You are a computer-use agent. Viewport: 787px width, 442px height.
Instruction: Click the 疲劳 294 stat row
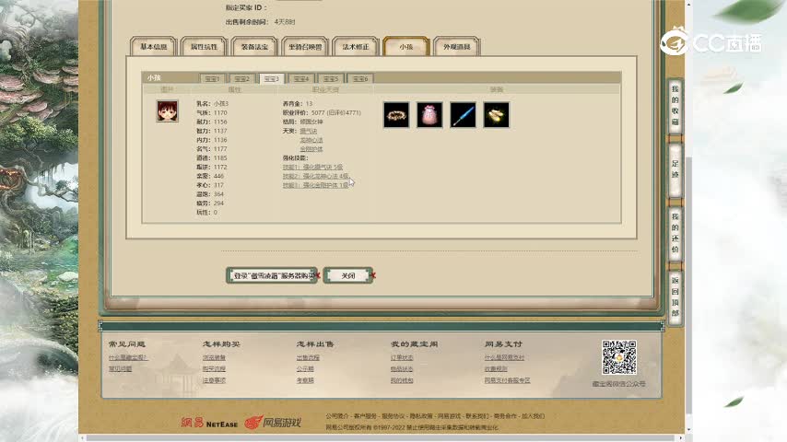coord(210,204)
